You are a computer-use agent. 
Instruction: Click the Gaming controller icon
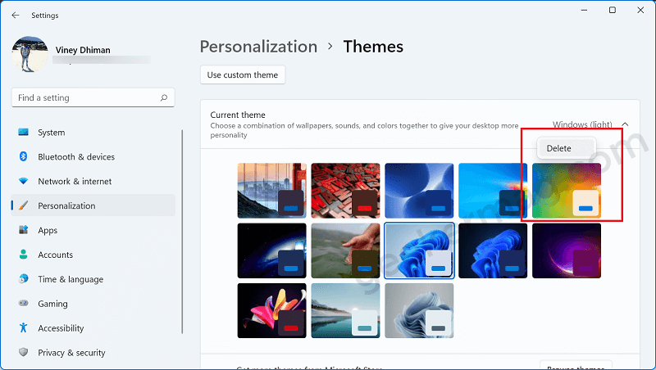pyautogui.click(x=24, y=303)
